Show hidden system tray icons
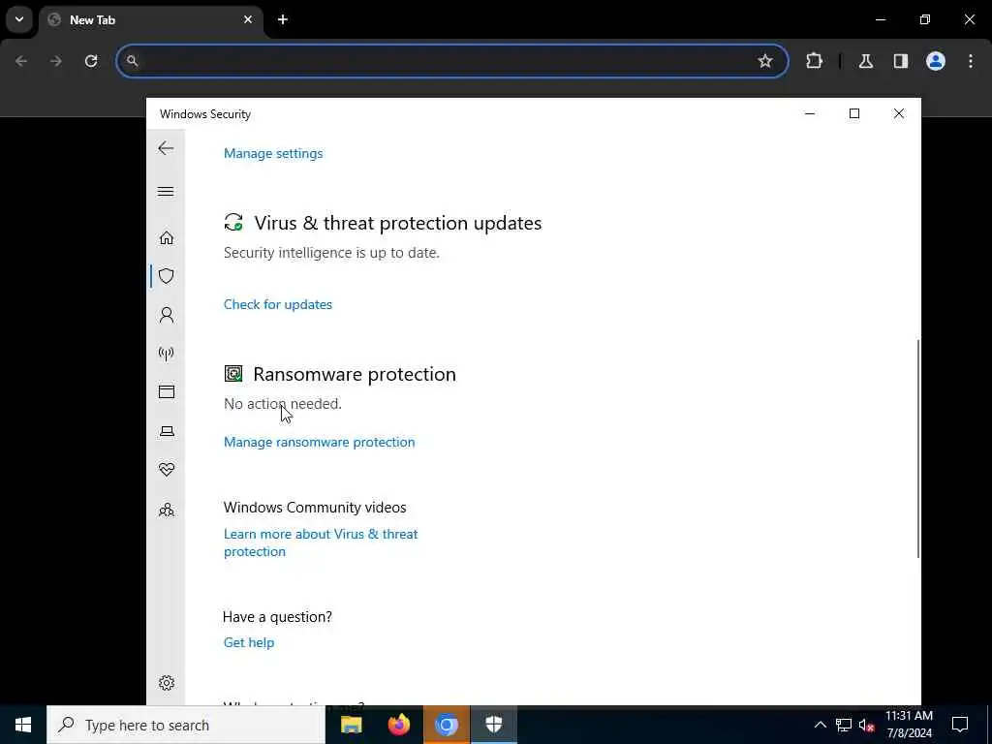The image size is (992, 744). coord(820,725)
